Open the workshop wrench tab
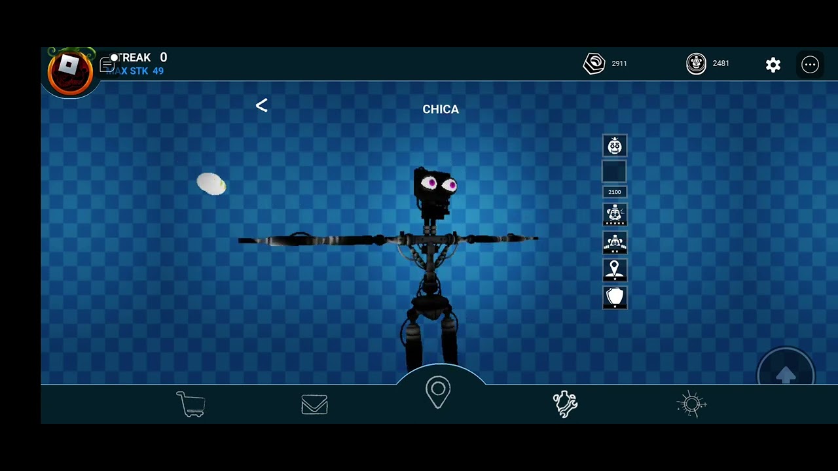 point(566,404)
